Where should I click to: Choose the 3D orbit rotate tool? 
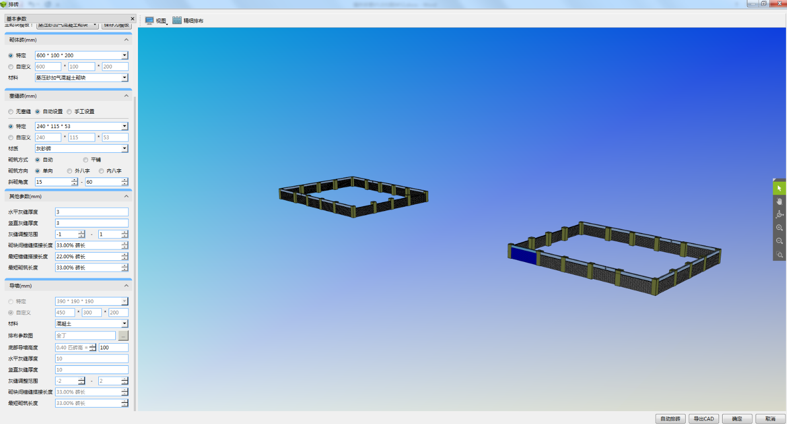pyautogui.click(x=779, y=215)
